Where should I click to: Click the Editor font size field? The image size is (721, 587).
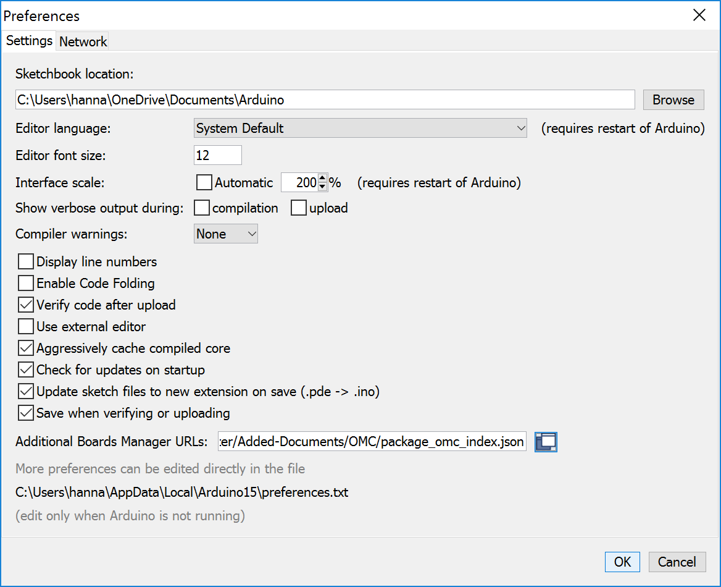217,155
